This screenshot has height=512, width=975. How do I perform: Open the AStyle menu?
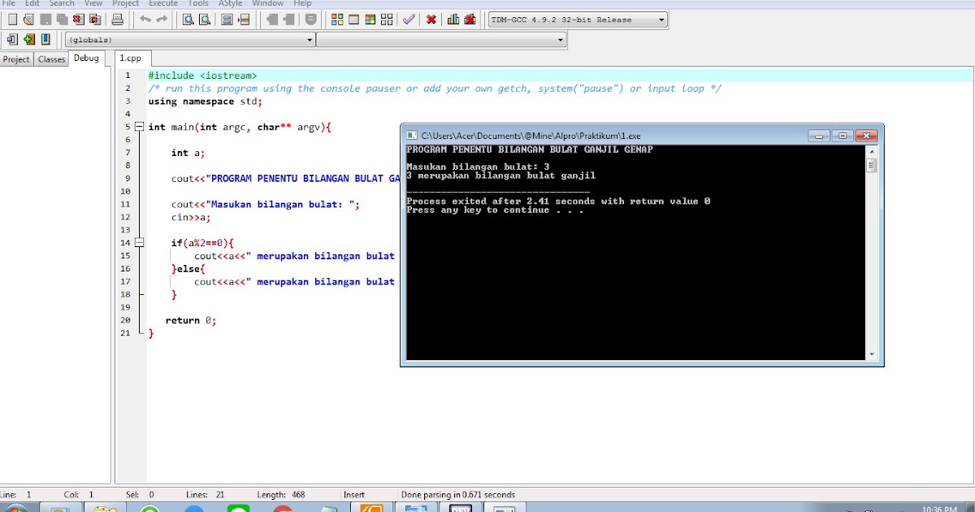pyautogui.click(x=230, y=3)
